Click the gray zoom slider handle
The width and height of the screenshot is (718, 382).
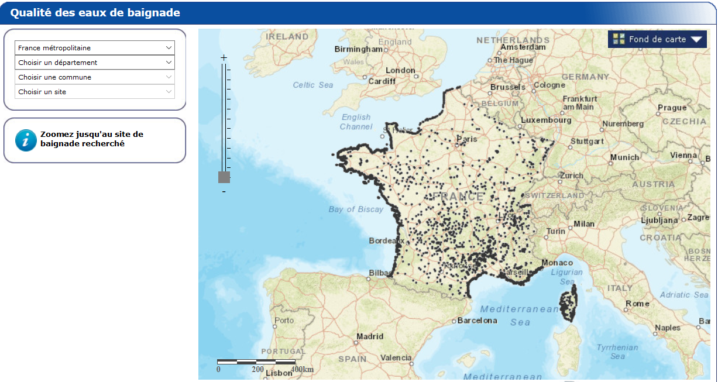(x=224, y=177)
